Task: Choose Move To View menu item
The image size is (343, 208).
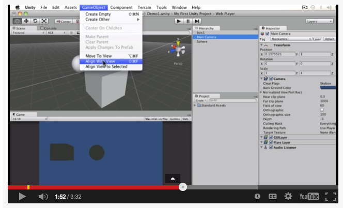Action: click(x=111, y=56)
